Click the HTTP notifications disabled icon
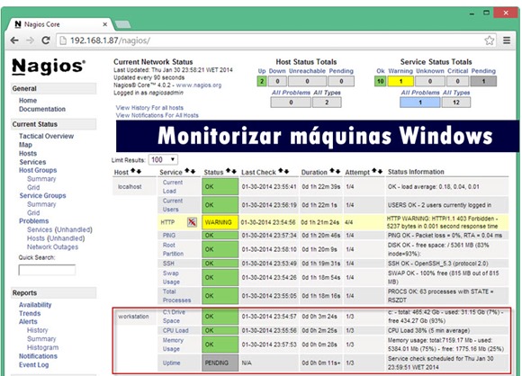 (192, 222)
